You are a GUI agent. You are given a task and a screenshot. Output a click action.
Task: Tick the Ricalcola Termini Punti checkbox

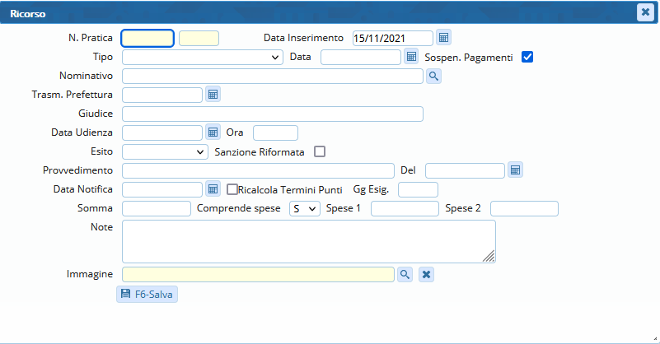[232, 189]
